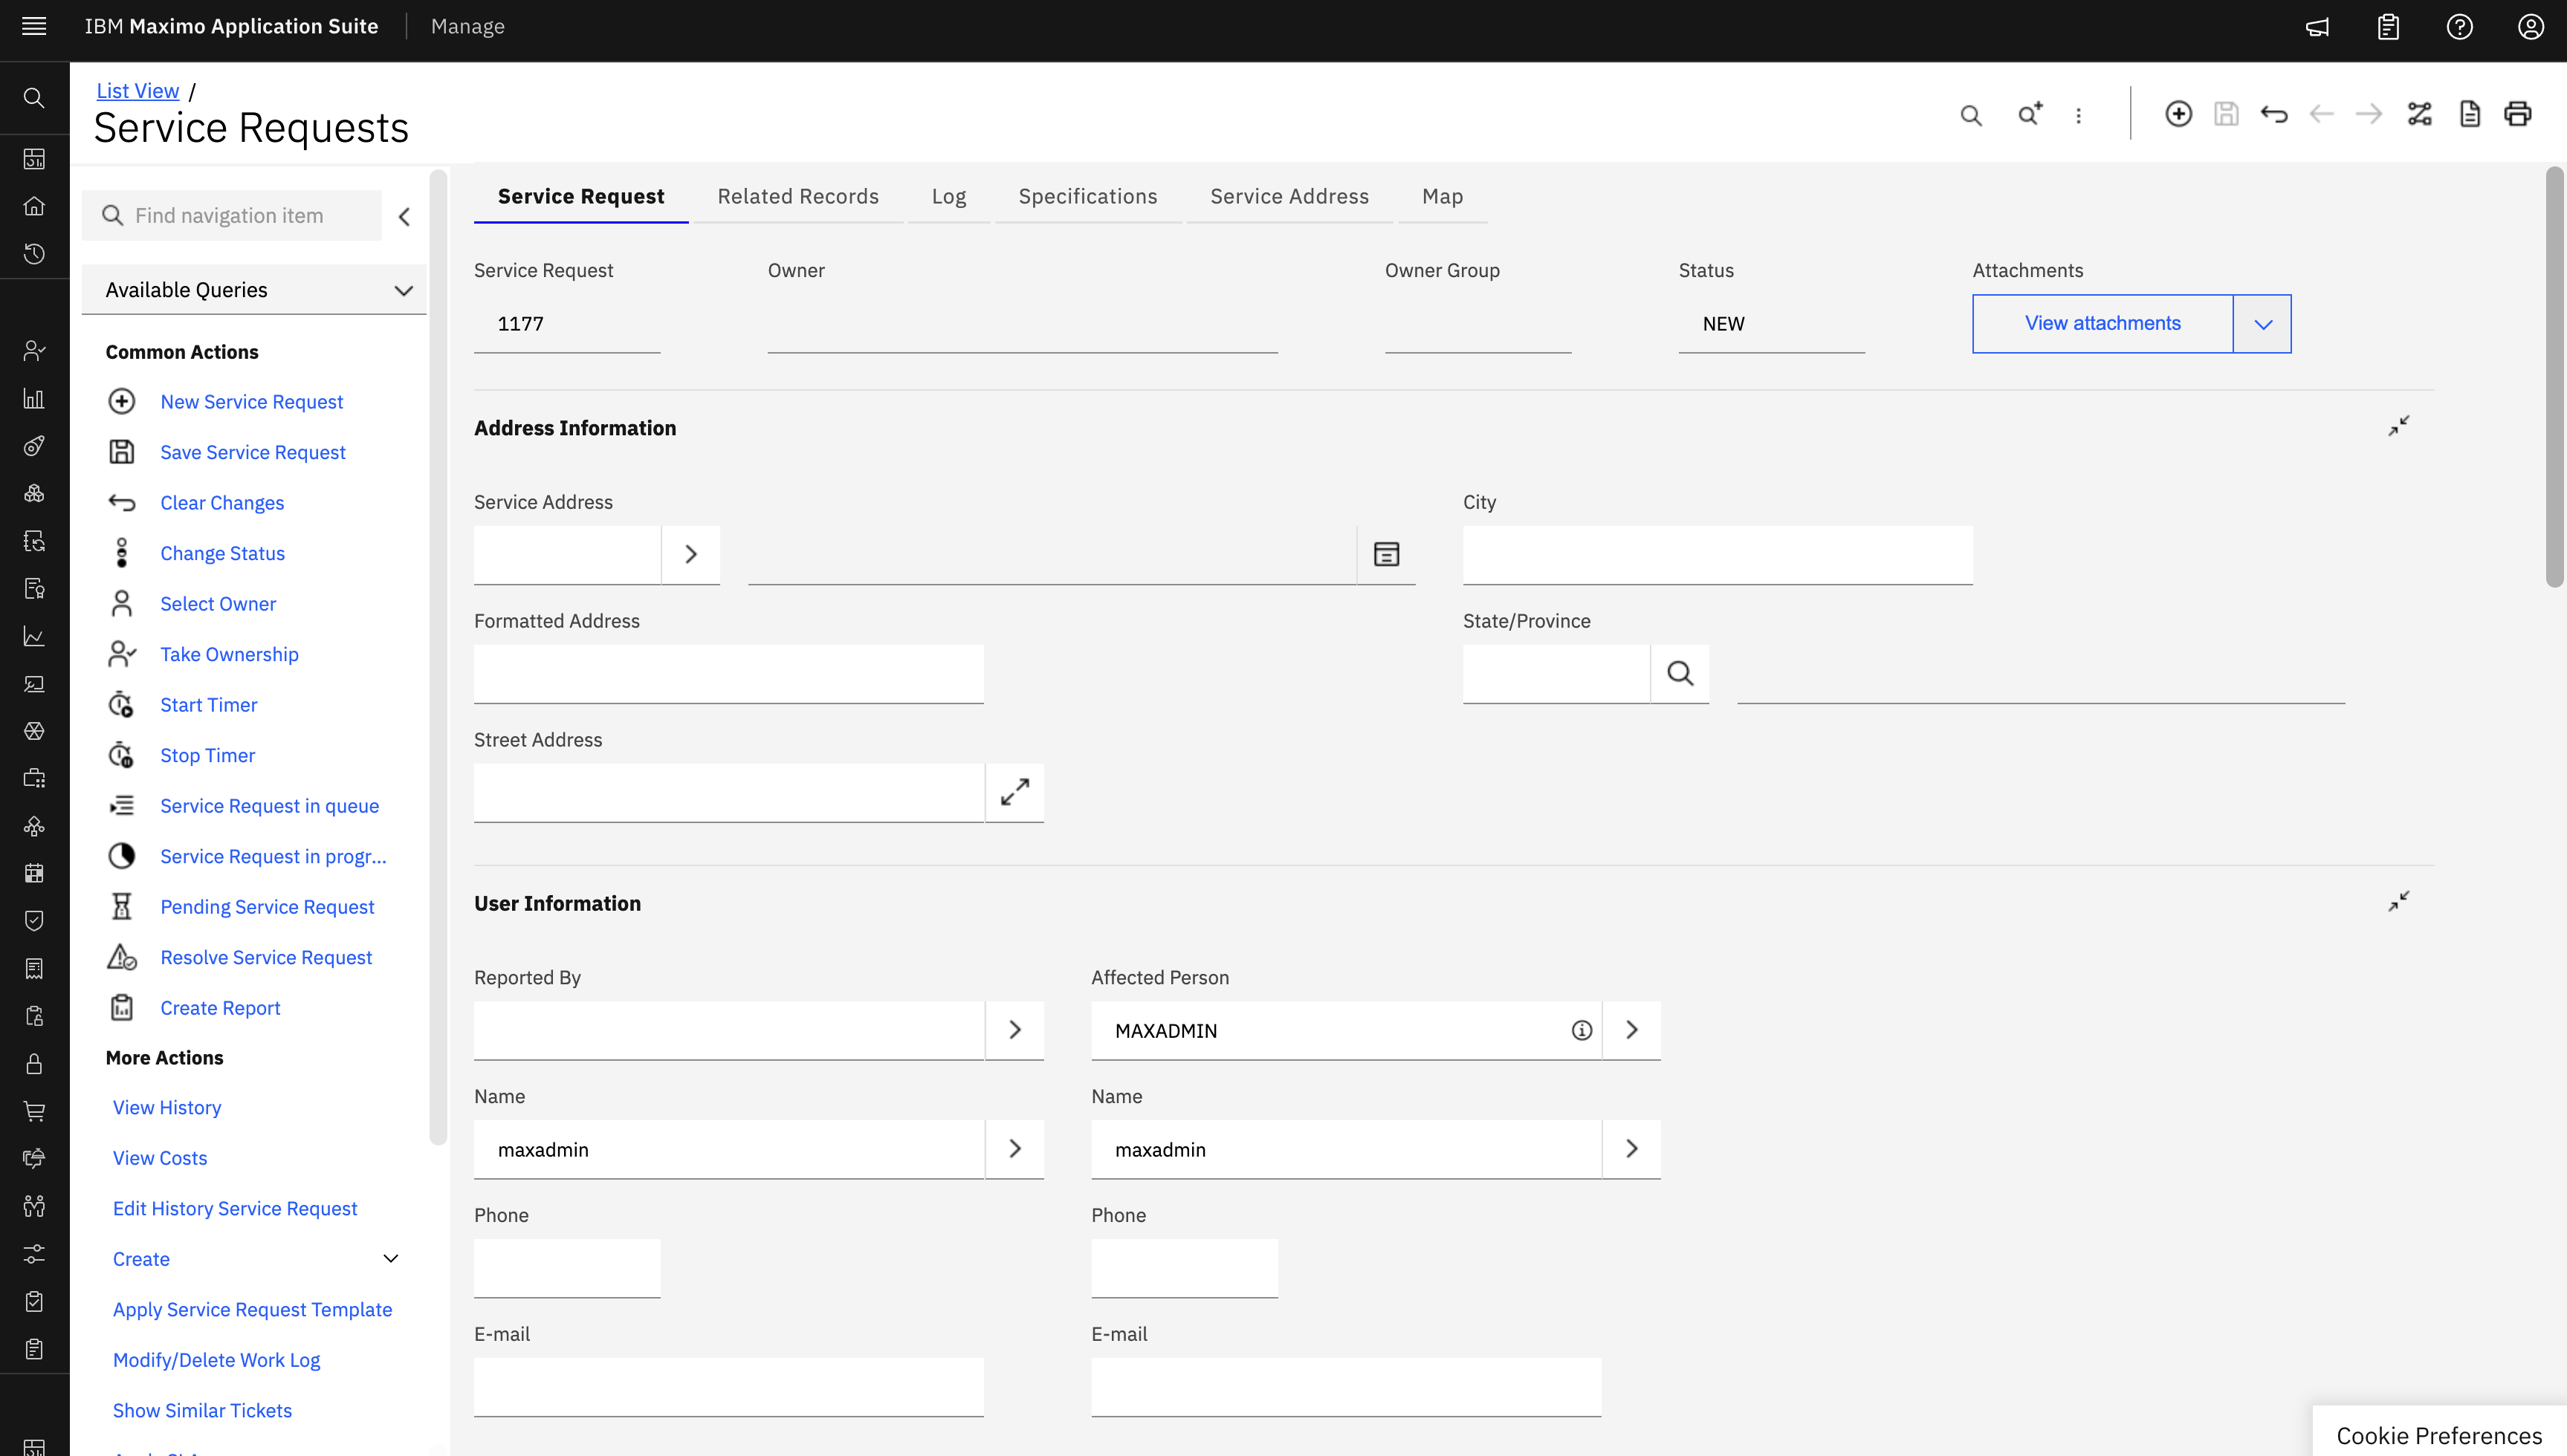Click the search magnifier in left rail
Screen dimensions: 2567x1456
[34, 98]
